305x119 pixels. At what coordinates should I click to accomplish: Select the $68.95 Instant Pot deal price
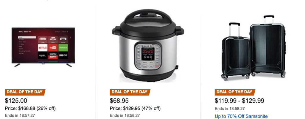pos(119,101)
